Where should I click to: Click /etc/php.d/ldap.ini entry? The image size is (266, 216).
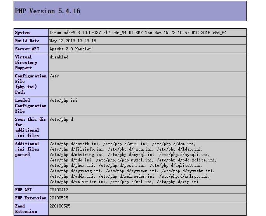(x=179, y=149)
